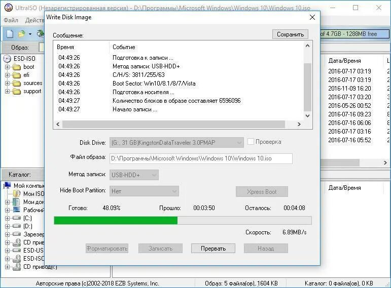Expand the boot folder node
Screen dimensions: 391x288
[7, 67]
